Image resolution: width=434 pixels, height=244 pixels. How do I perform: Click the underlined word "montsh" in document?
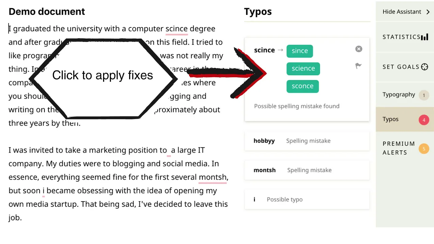tap(213, 177)
